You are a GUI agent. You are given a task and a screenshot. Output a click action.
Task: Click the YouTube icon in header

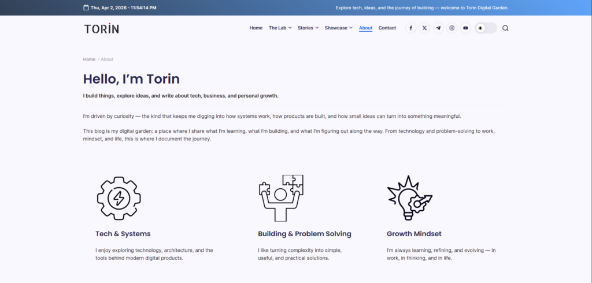coord(466,28)
